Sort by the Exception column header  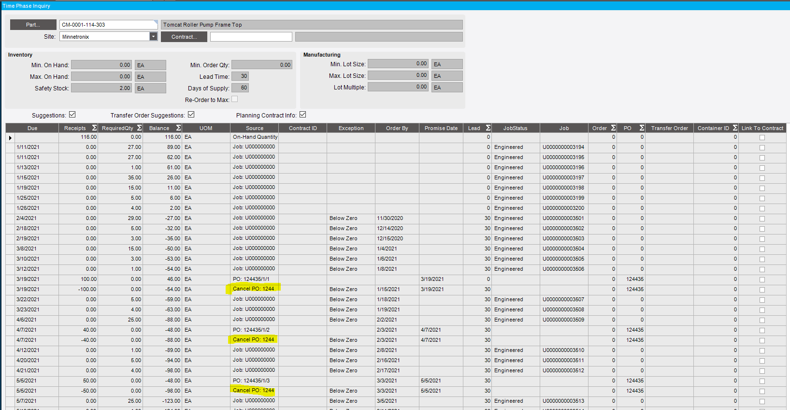pos(351,128)
